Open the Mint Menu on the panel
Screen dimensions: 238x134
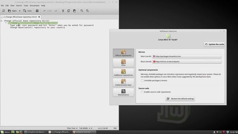(x=5, y=132)
